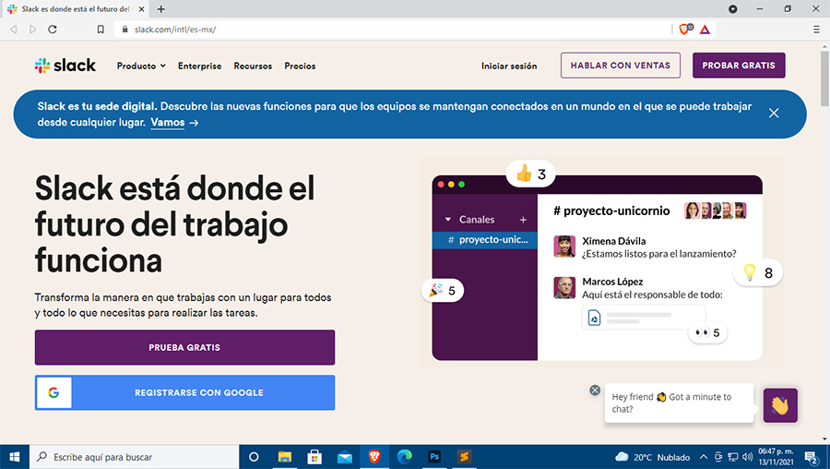The image size is (830, 469).
Task: Click the Brave Rewards triangle icon
Action: pos(705,30)
